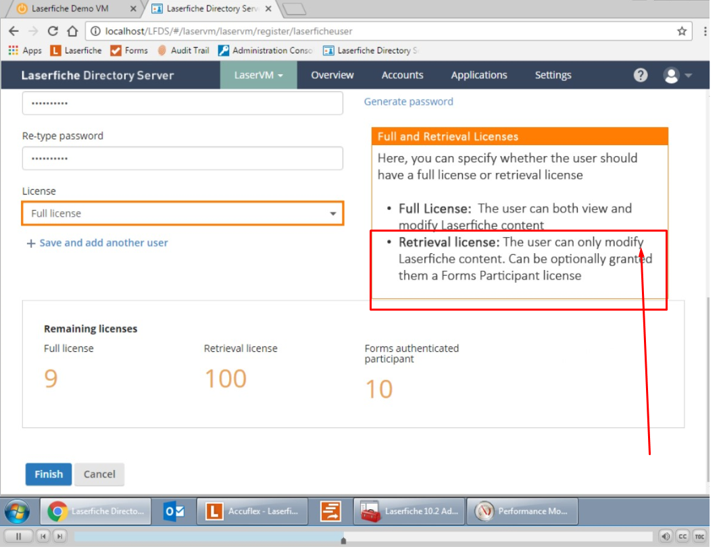Switch to the Laserfiche Demo VM tab

pyautogui.click(x=70, y=8)
